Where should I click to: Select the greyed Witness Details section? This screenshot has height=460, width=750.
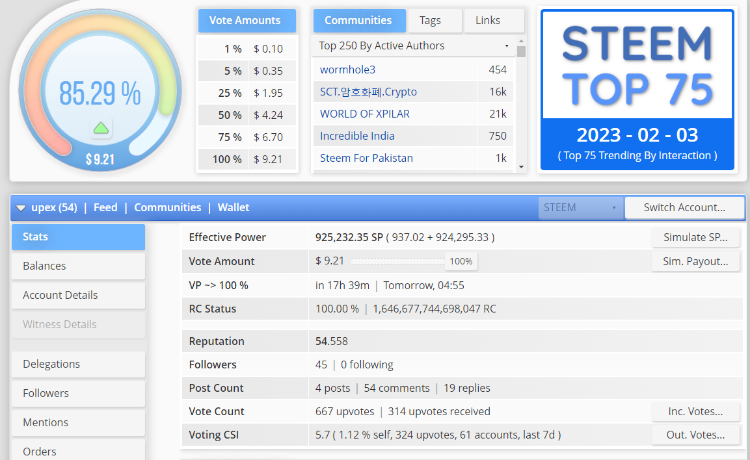pyautogui.click(x=79, y=324)
